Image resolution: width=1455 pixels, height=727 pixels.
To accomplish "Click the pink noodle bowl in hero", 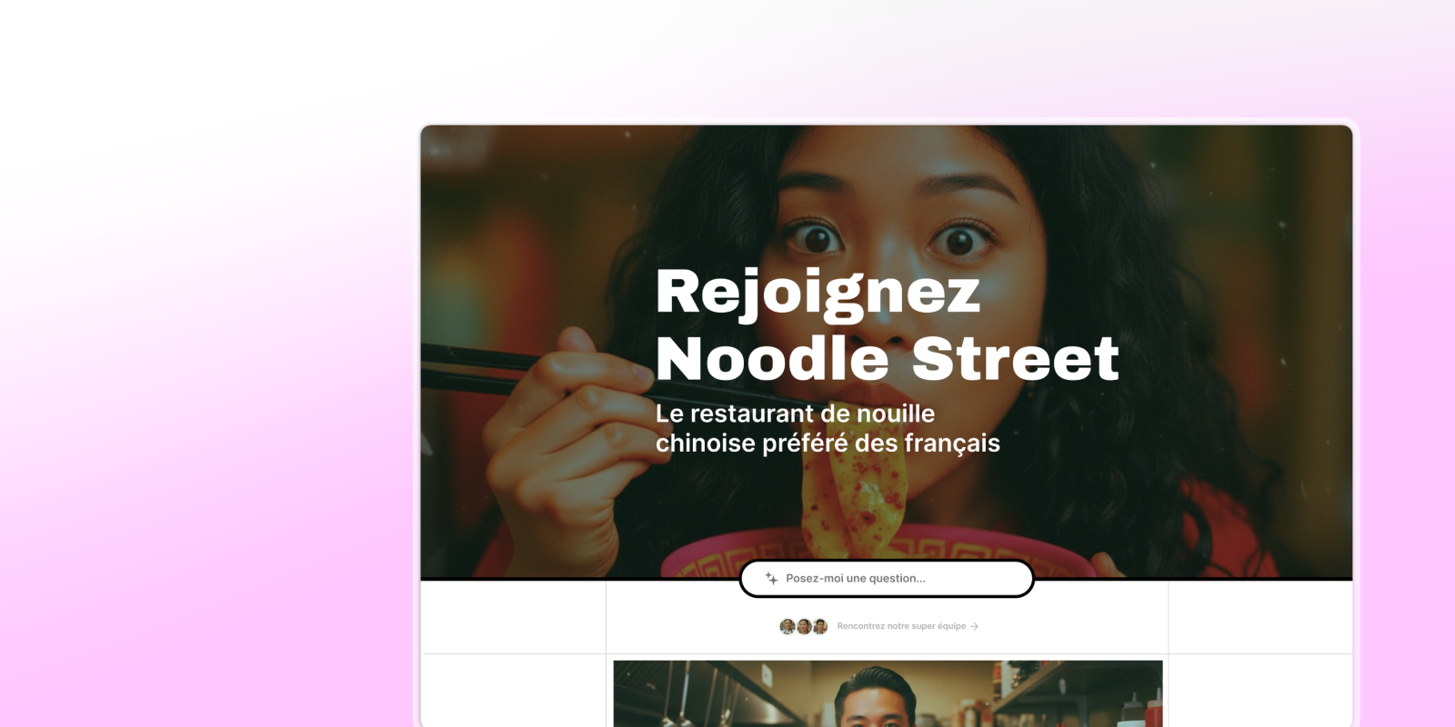I will point(873,553).
